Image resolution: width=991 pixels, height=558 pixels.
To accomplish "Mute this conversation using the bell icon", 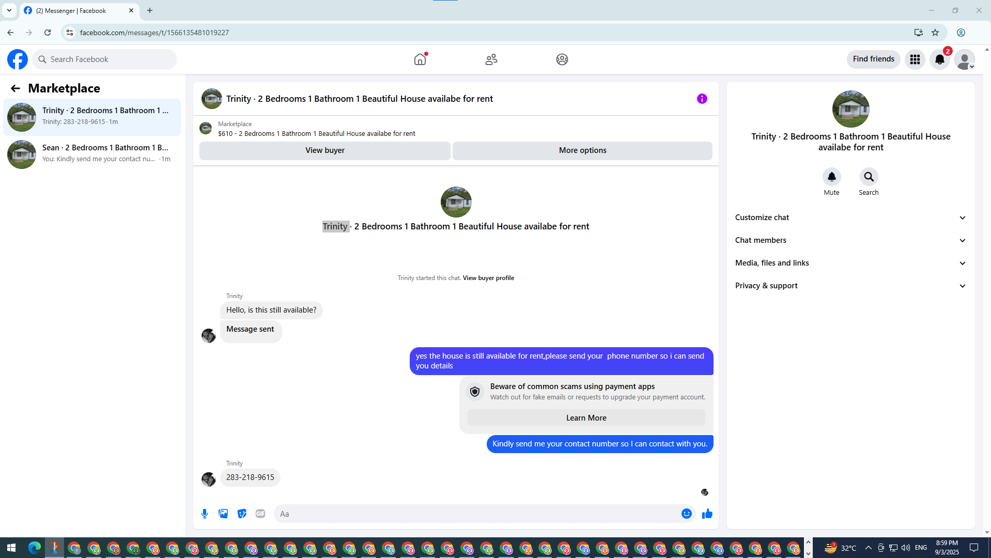I will pos(832,177).
